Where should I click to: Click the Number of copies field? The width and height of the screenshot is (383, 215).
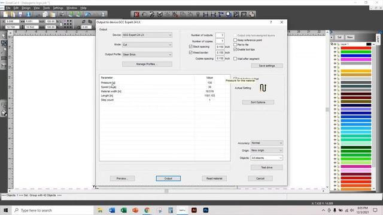(220, 41)
